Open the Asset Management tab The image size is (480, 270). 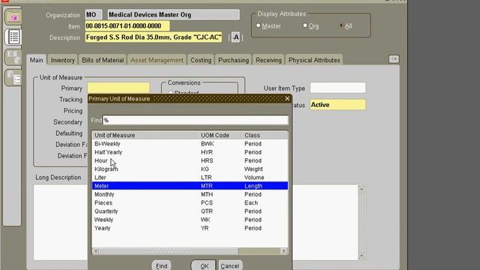coord(157,60)
